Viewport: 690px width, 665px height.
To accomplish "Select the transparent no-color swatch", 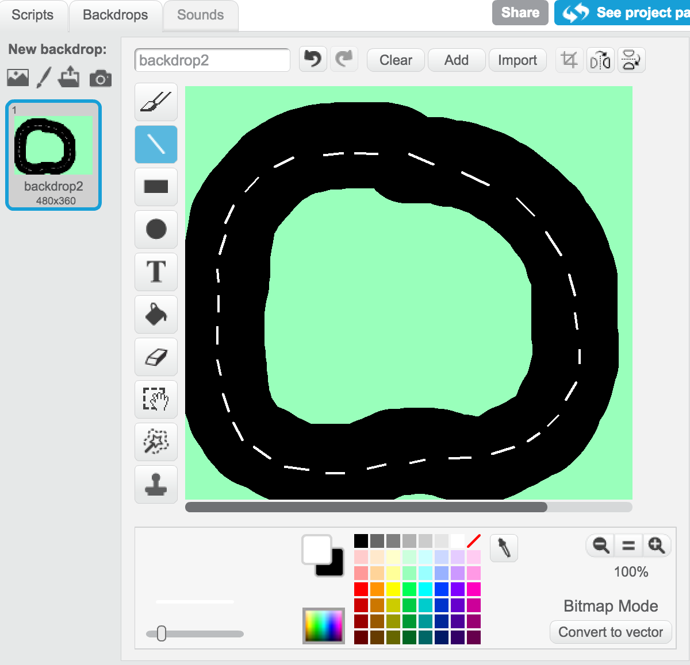I will (474, 541).
